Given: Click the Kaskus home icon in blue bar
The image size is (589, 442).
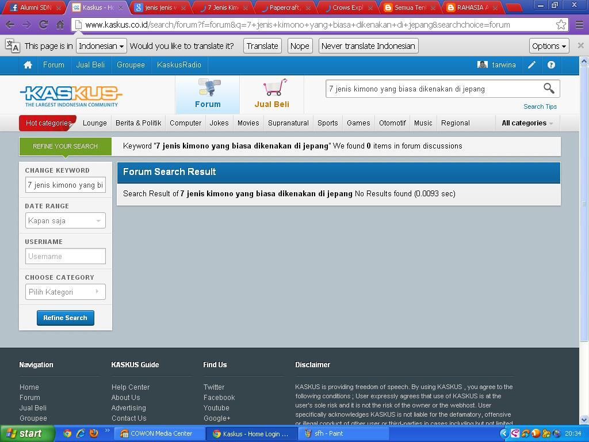Looking at the screenshot, I should coord(28,64).
